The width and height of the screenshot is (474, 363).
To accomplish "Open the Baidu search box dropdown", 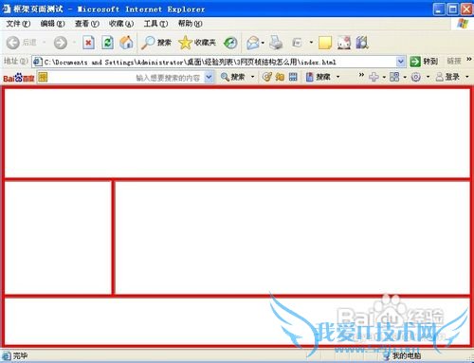I will [209, 77].
